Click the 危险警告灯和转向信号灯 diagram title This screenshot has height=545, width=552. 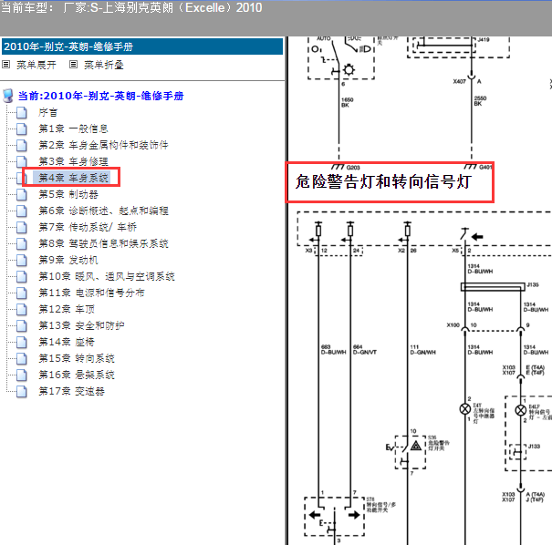point(383,181)
